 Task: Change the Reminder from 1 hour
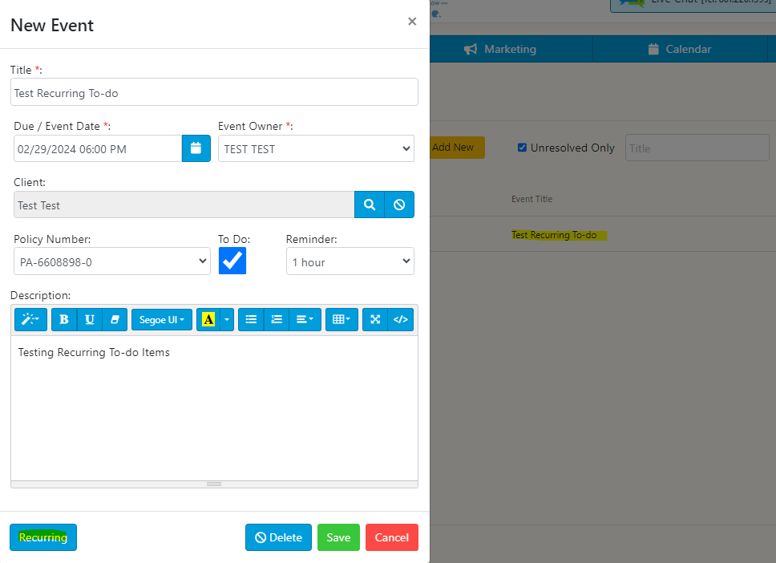(x=350, y=261)
